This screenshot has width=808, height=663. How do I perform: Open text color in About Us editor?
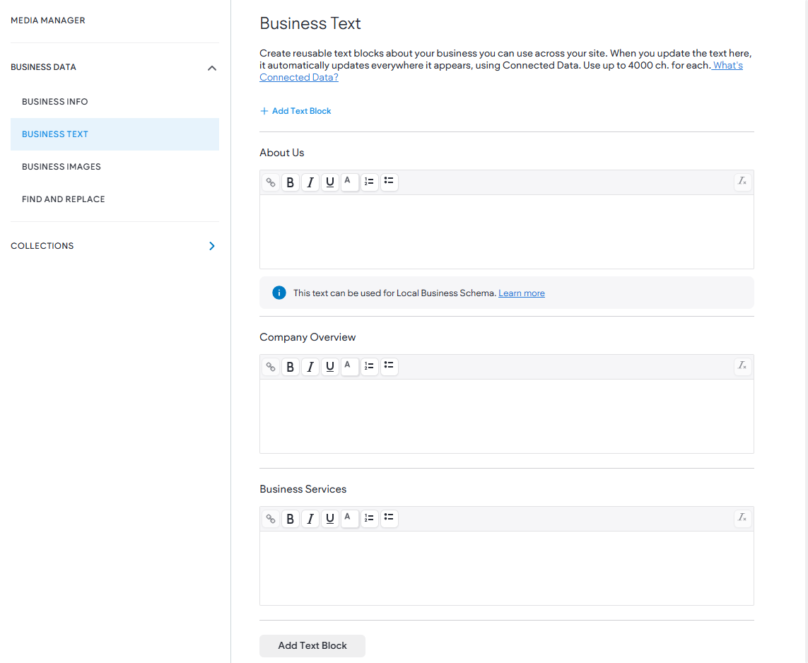[x=350, y=182]
